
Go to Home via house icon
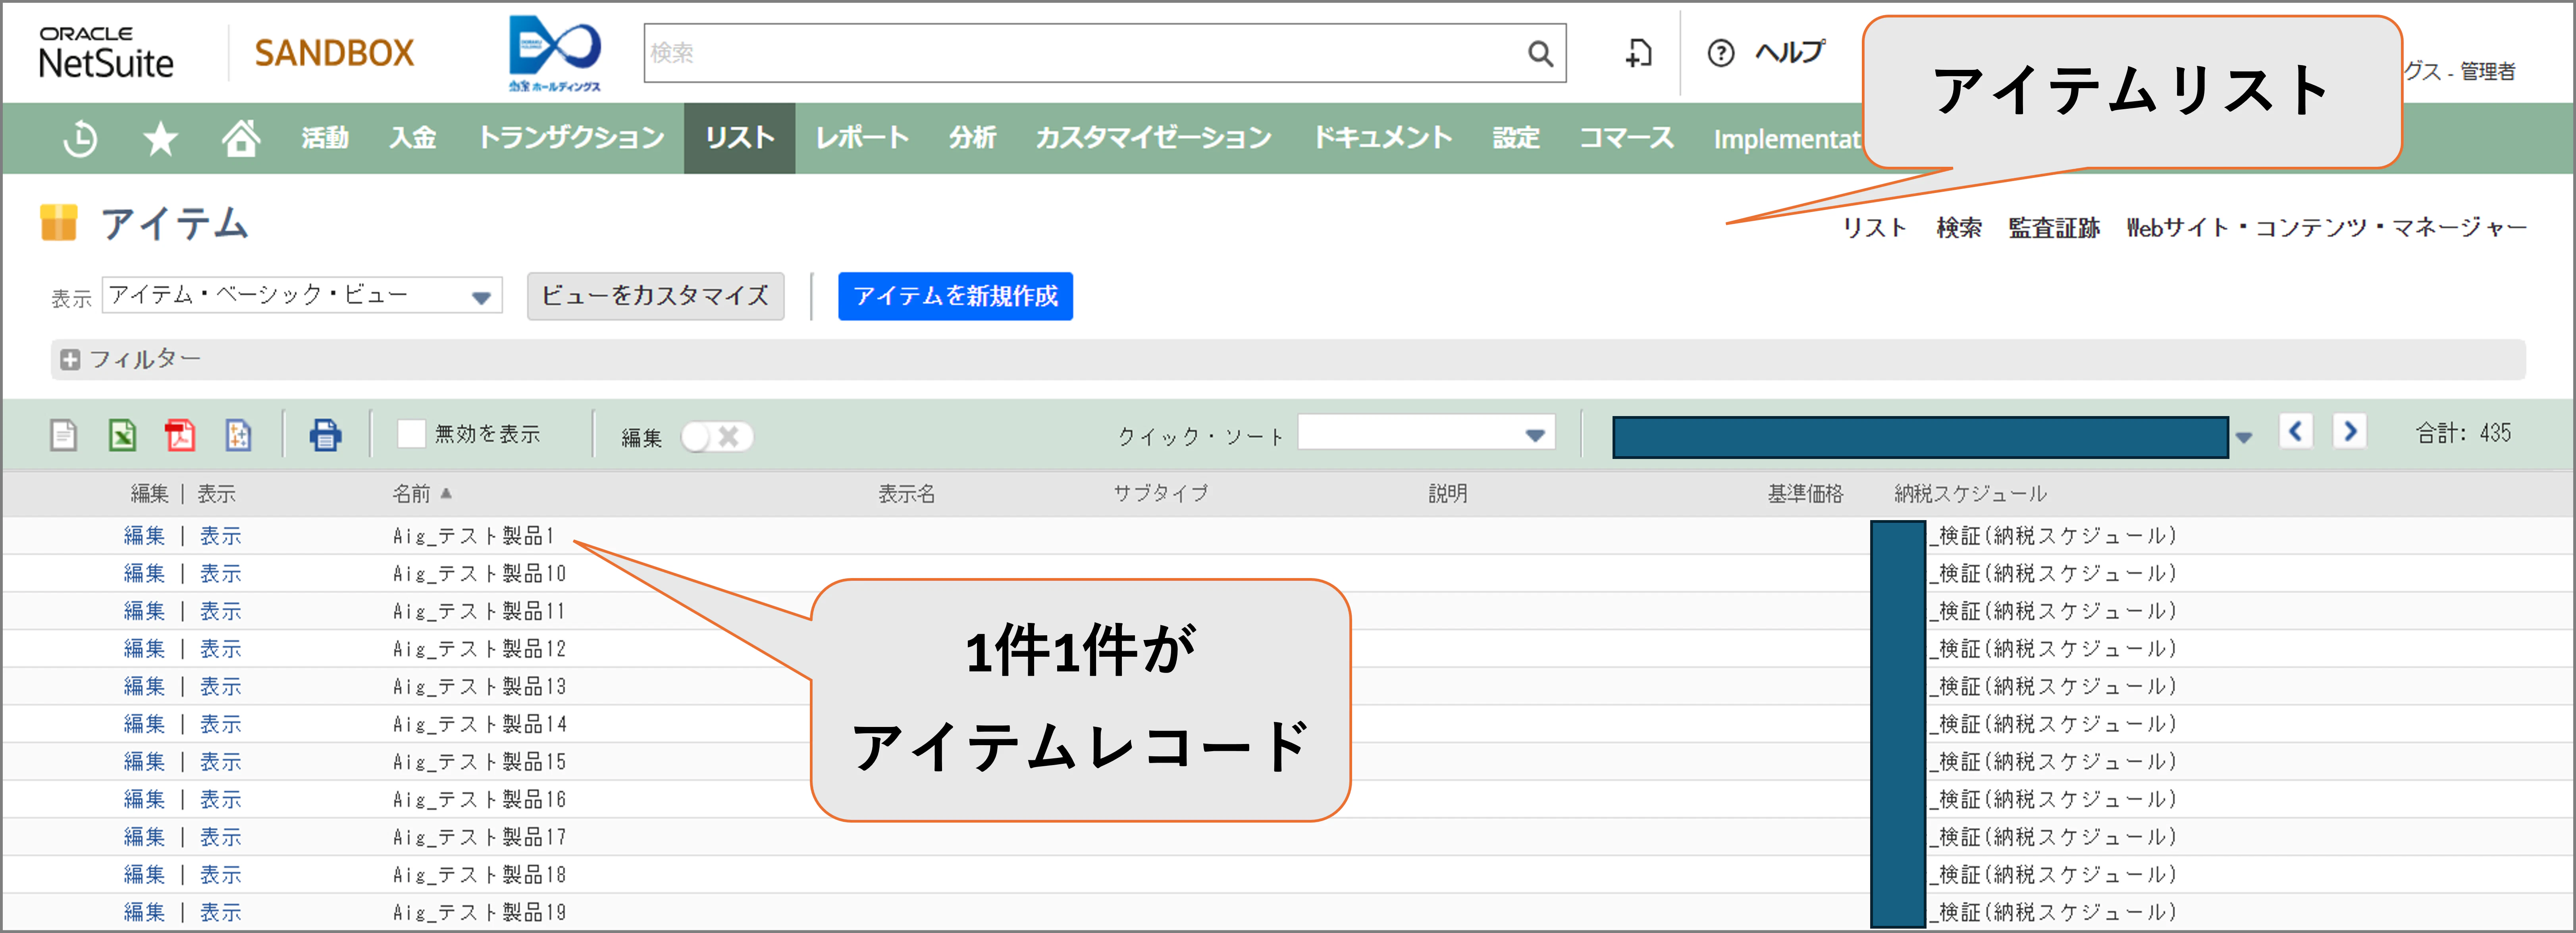[241, 138]
